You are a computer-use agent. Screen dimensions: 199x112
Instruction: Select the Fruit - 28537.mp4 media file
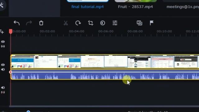click(136, 7)
